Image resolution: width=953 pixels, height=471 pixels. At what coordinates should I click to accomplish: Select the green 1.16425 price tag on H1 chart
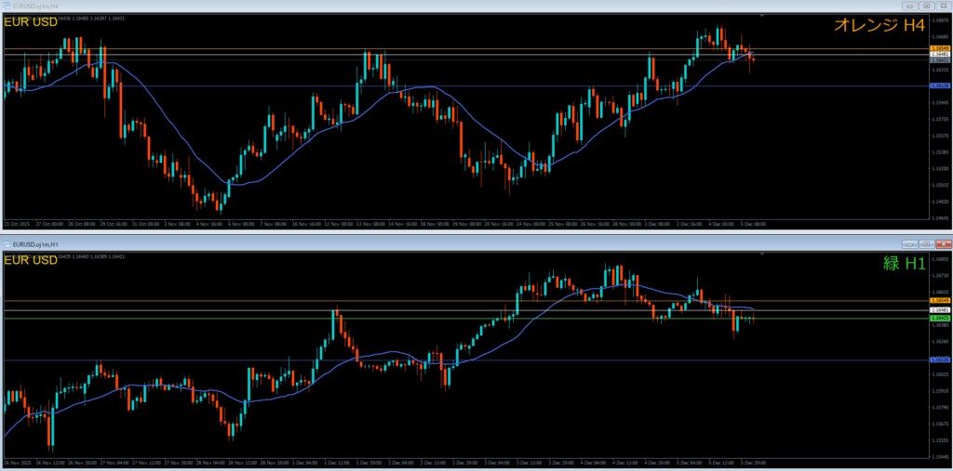click(x=939, y=318)
